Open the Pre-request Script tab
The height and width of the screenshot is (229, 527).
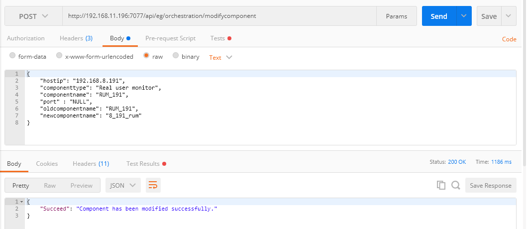[x=170, y=38]
